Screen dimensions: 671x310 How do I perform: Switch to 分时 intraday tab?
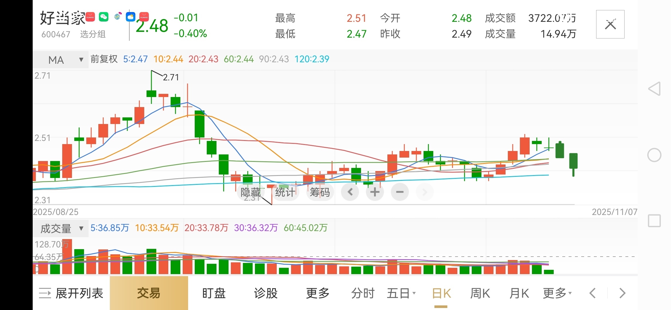pos(363,293)
